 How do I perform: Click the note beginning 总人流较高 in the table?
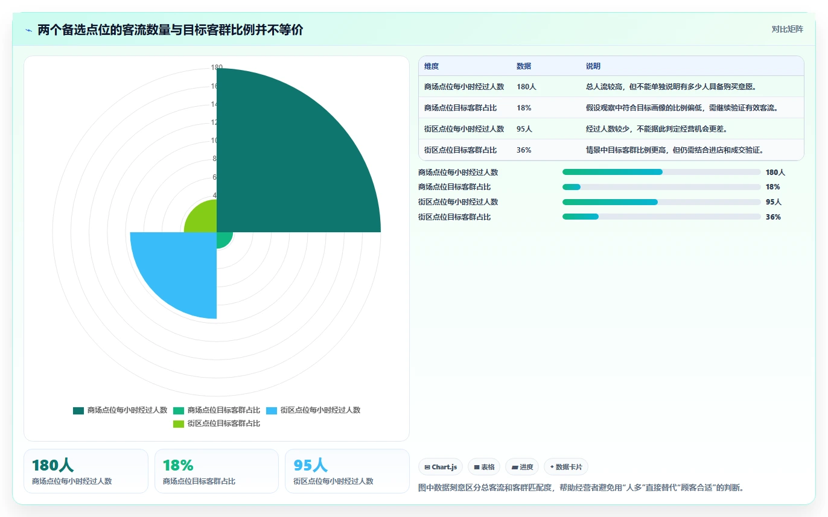point(671,87)
